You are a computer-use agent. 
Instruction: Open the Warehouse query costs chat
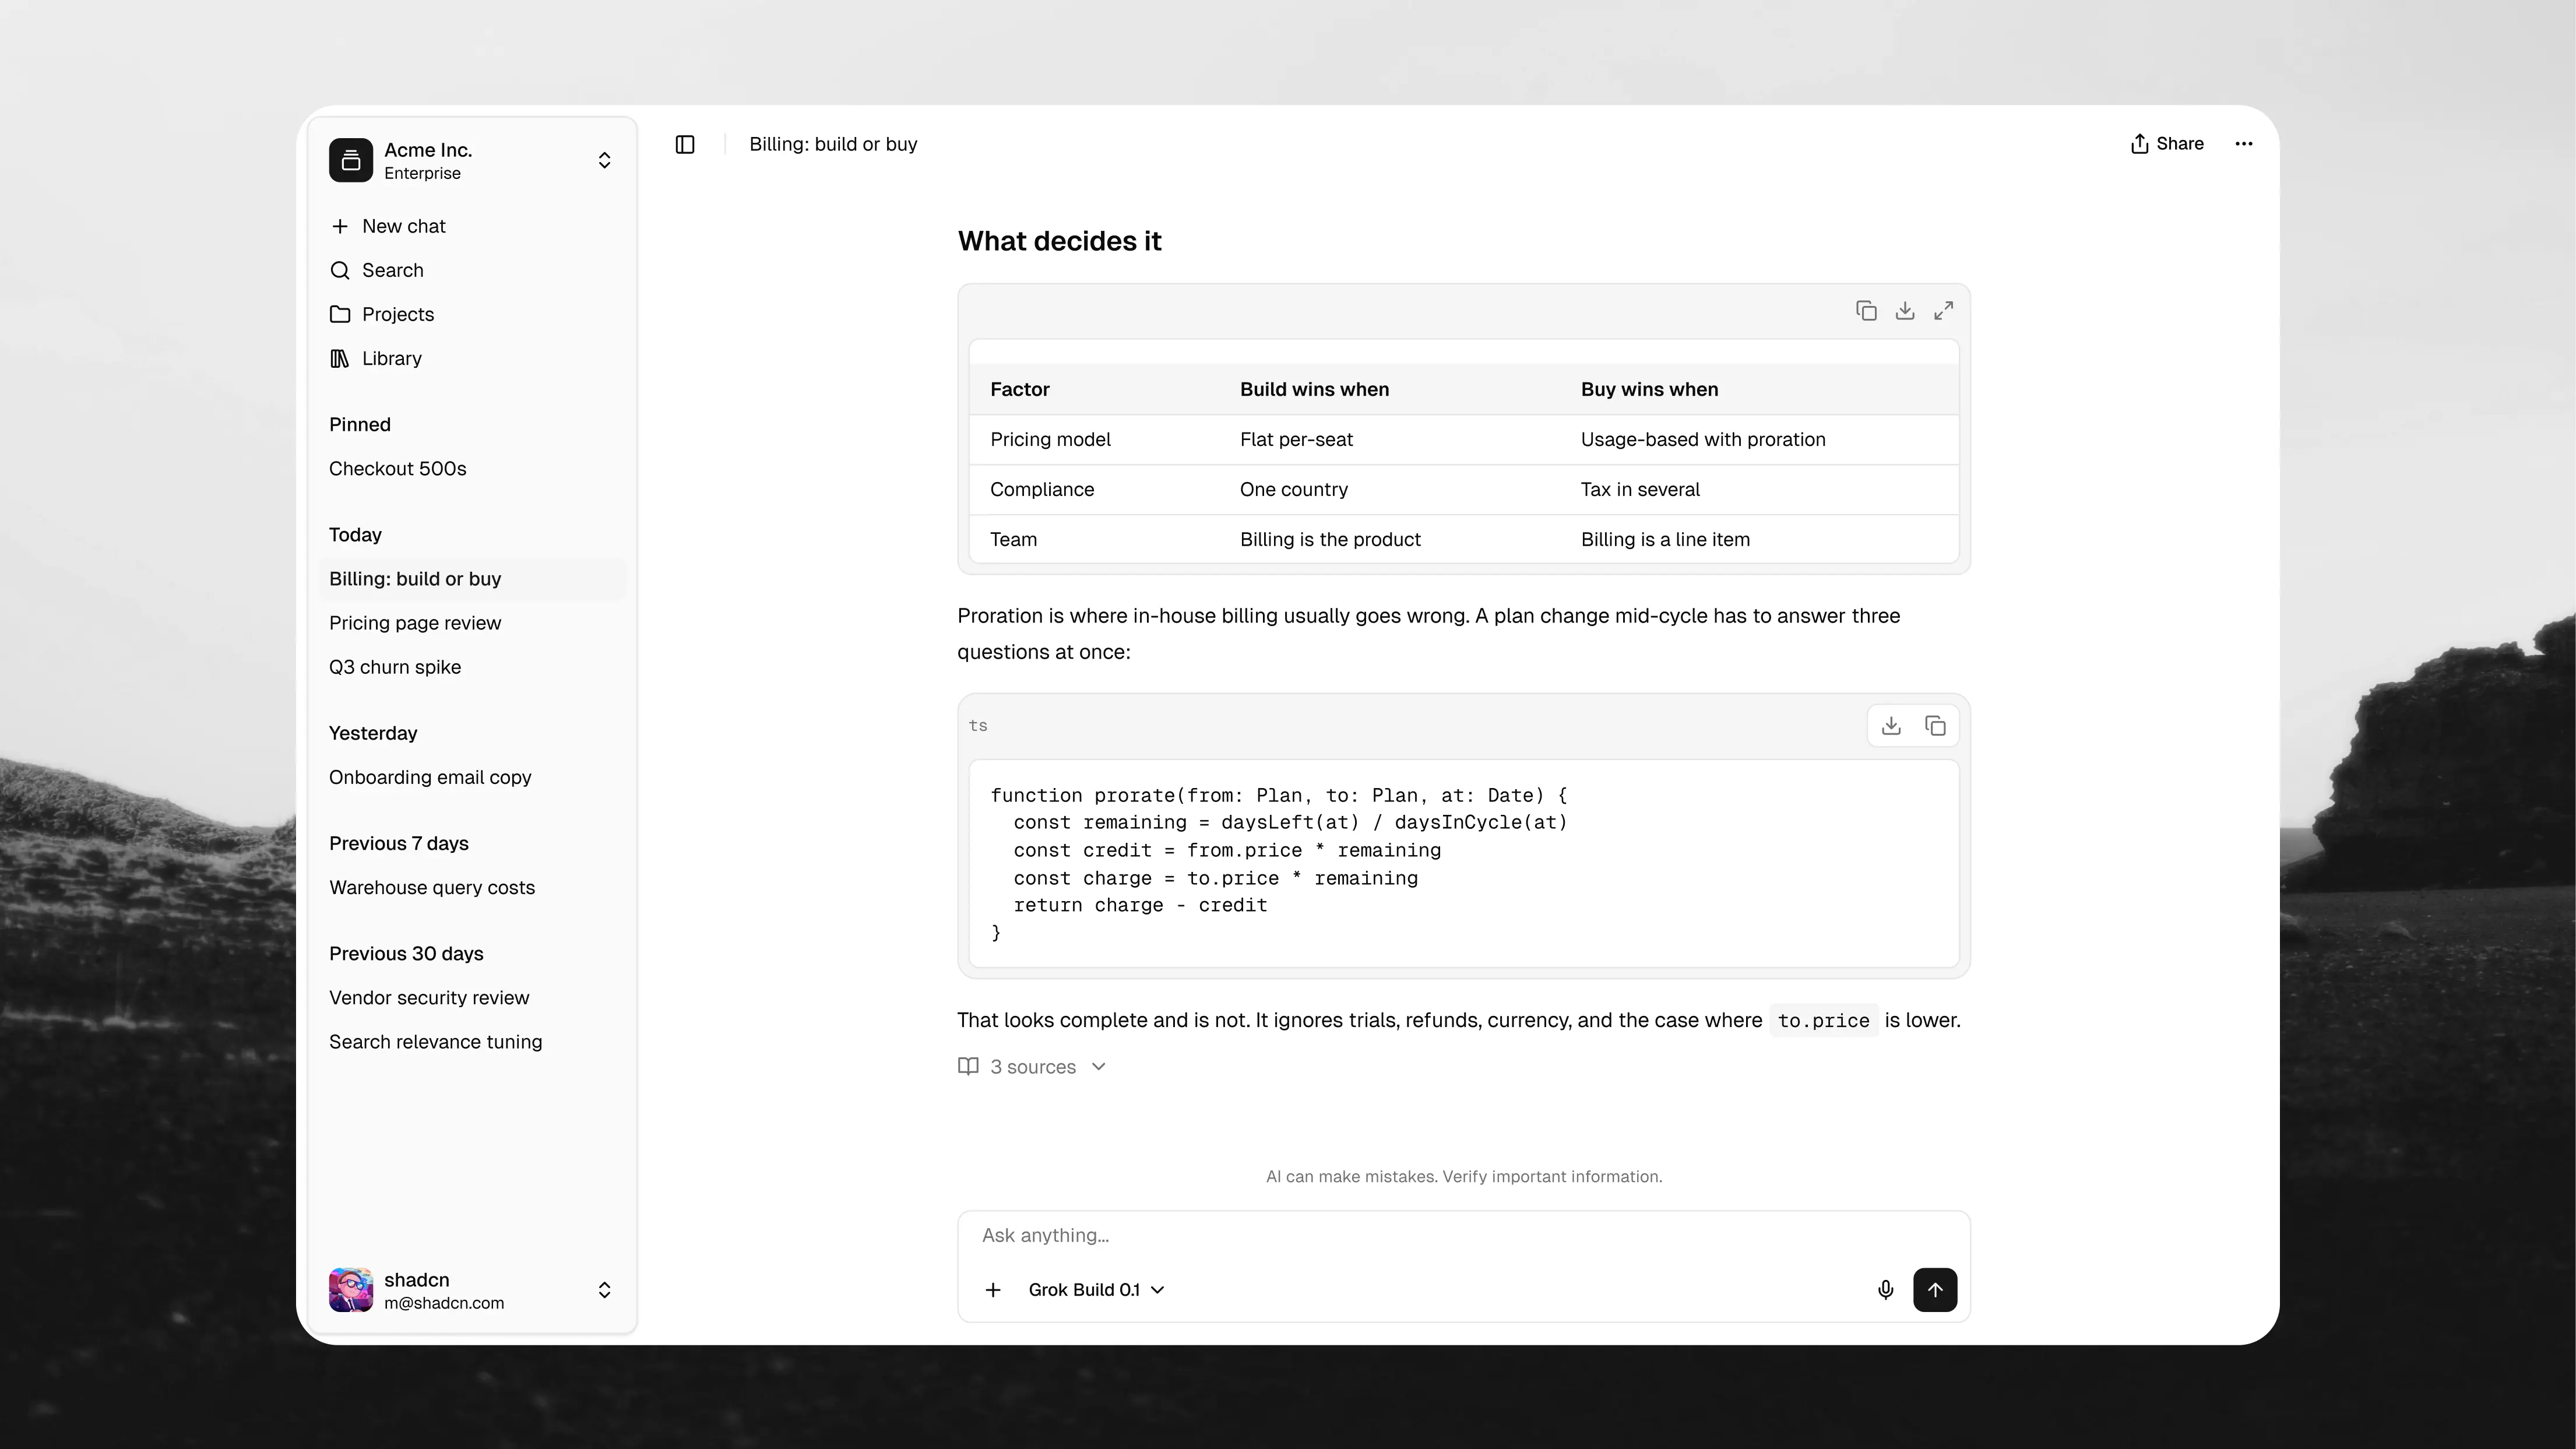pos(472,888)
